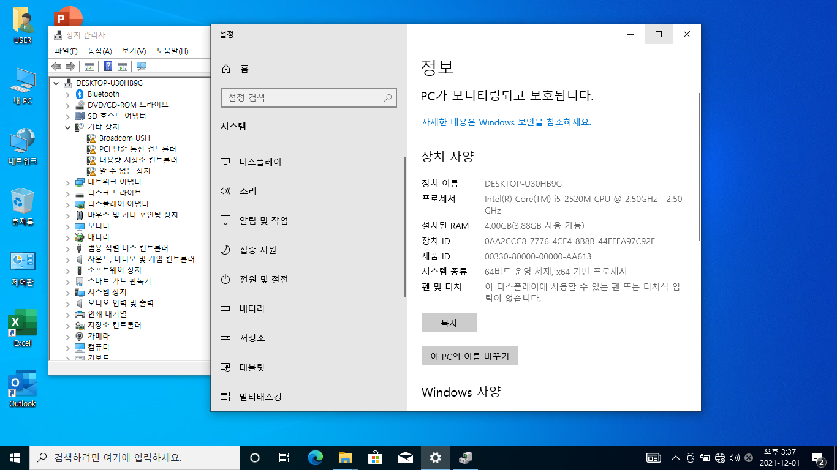Open 도움말(H) menu in Device Manager
The image size is (837, 470).
tap(172, 51)
